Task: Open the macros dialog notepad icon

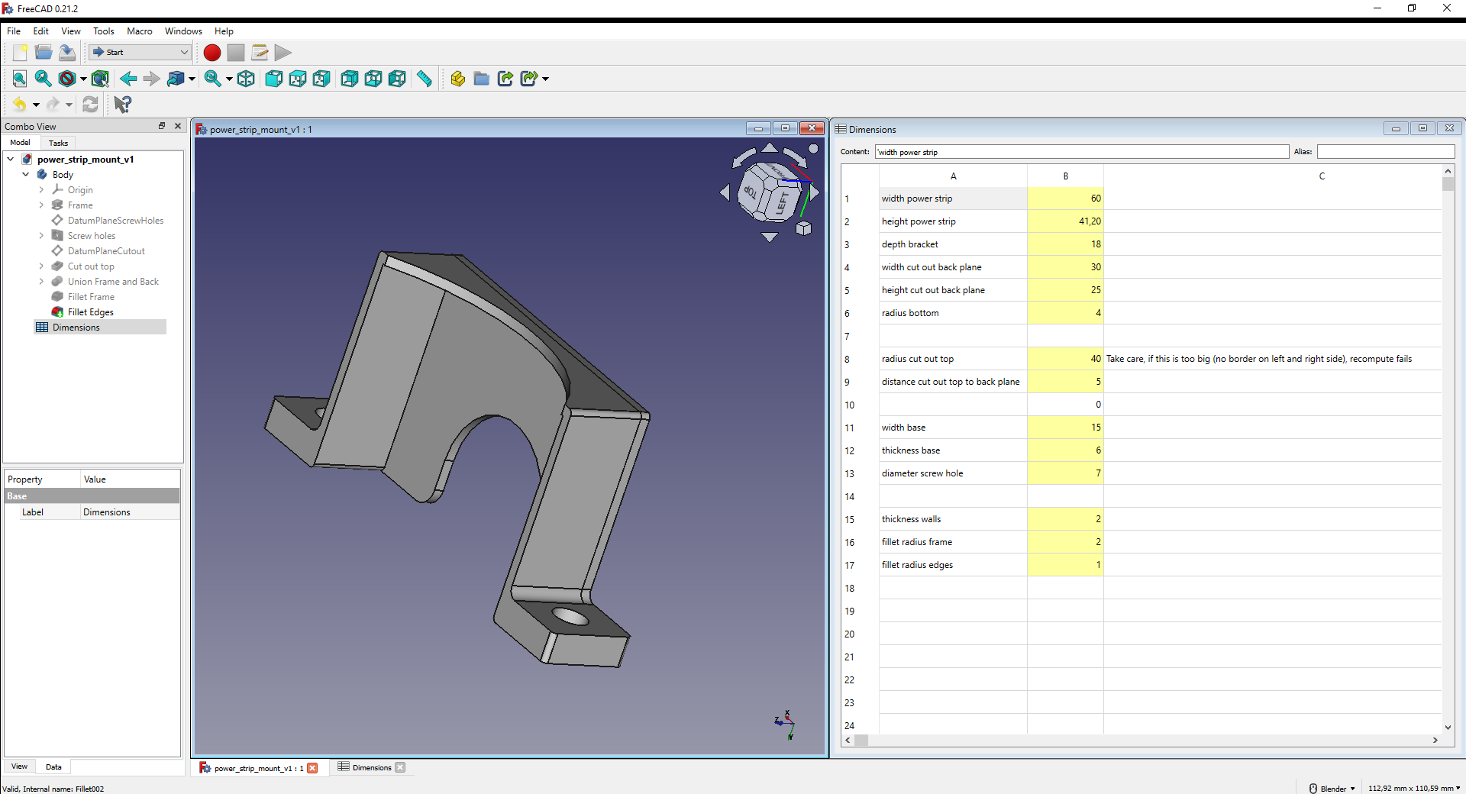Action: (x=260, y=52)
